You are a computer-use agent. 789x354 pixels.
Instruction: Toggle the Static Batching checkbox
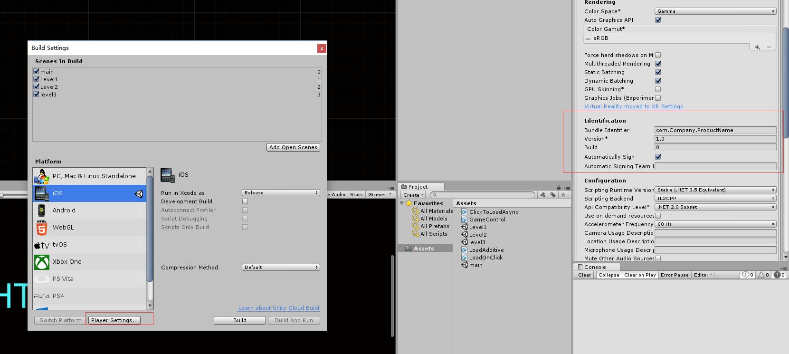click(658, 72)
